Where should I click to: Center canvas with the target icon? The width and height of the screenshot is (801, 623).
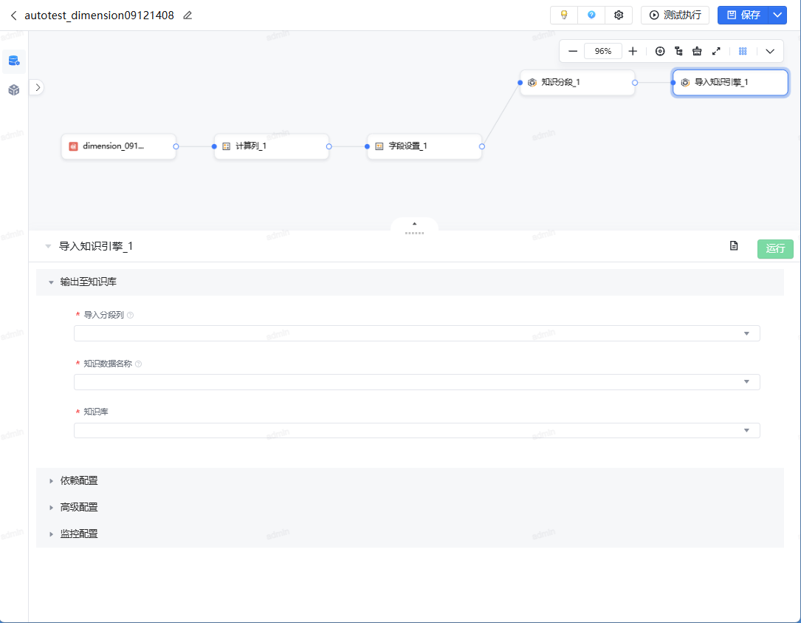click(660, 51)
